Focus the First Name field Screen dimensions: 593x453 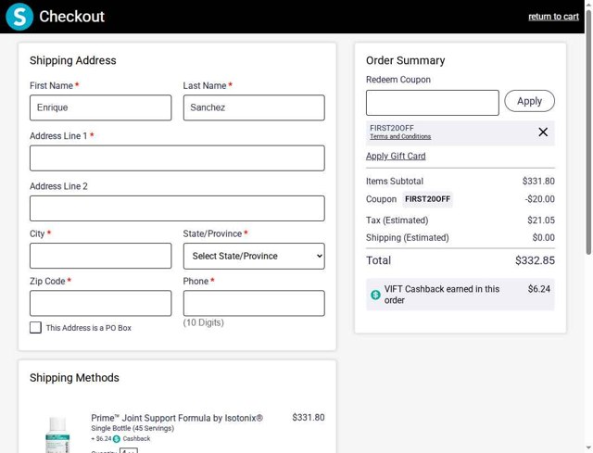point(101,107)
